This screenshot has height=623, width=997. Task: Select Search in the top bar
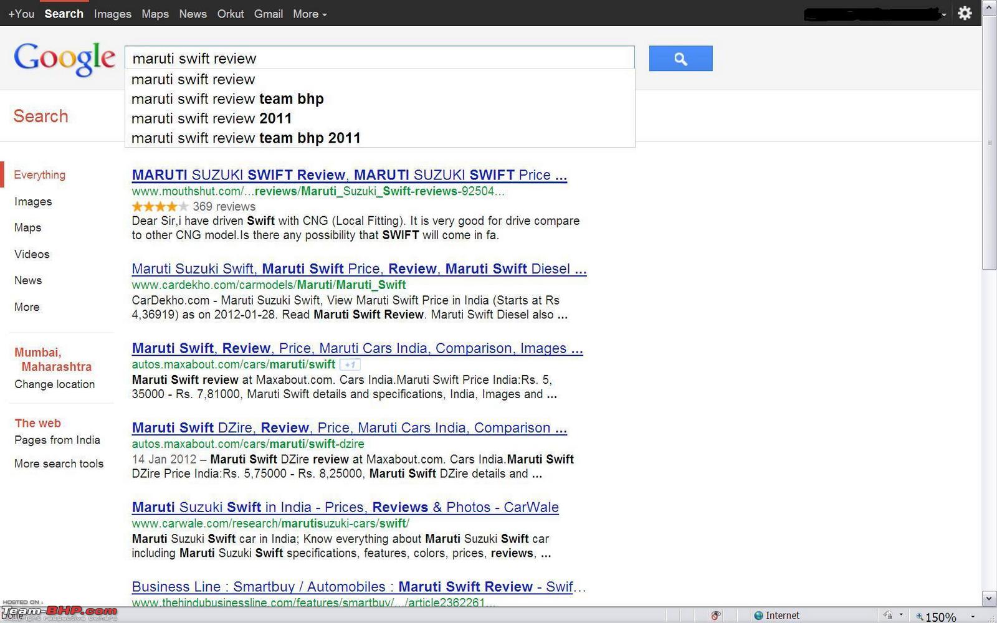(64, 14)
